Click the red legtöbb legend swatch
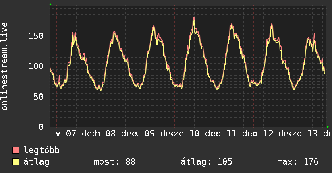 pyautogui.click(x=16, y=150)
